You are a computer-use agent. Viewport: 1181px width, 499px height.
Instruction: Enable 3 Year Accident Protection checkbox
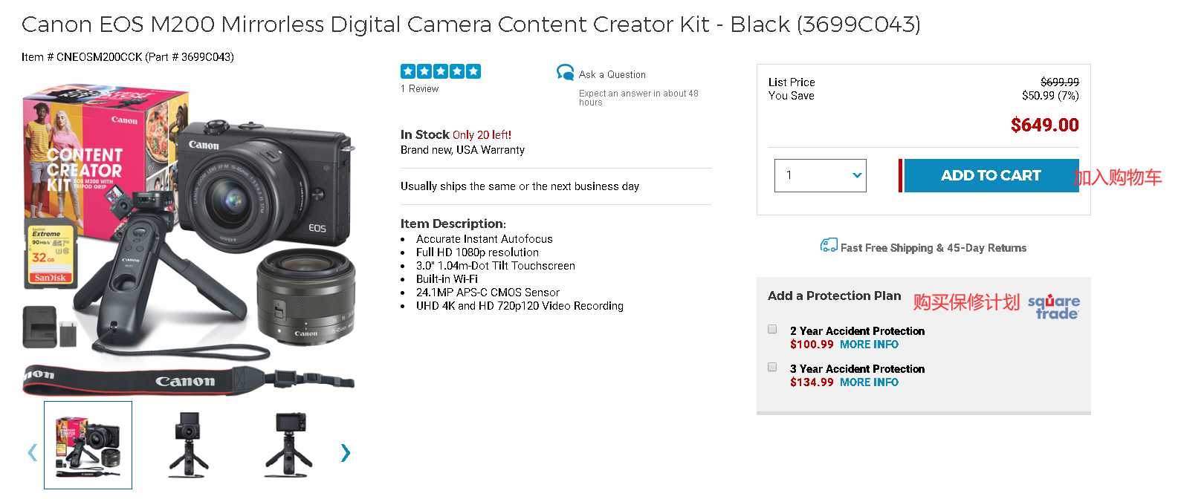coord(772,367)
